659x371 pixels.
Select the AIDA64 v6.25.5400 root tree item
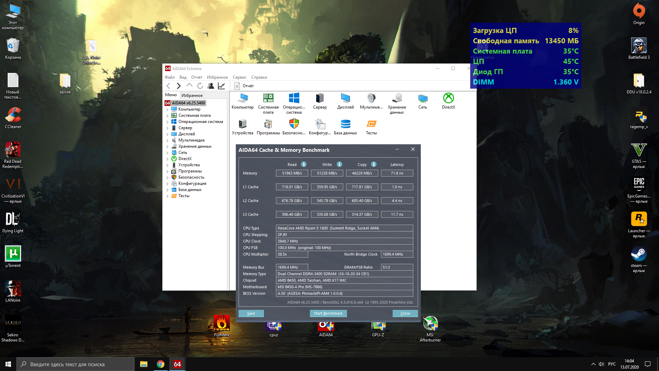pos(185,103)
